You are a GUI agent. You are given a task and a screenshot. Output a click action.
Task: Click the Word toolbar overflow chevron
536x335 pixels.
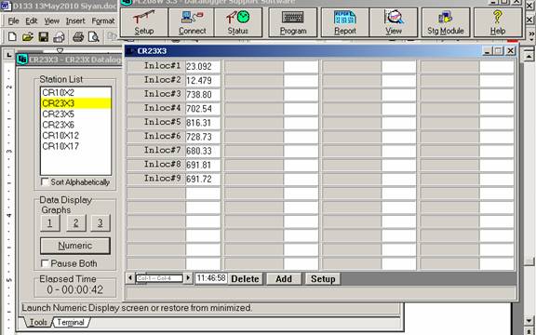pos(531,33)
